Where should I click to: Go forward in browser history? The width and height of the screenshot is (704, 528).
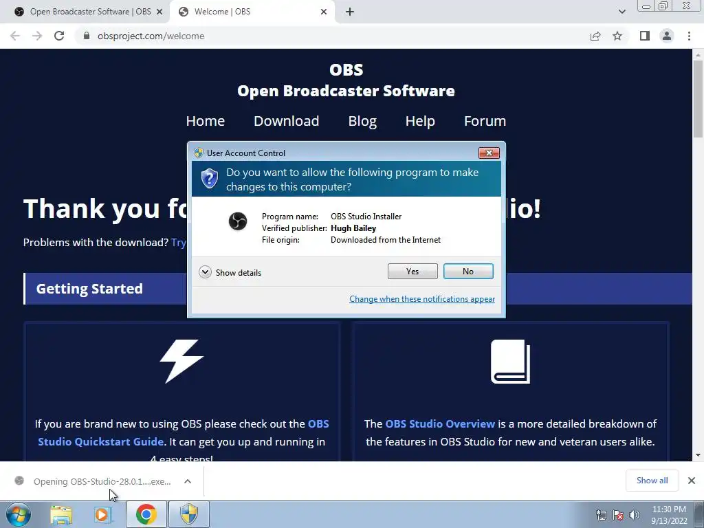(x=37, y=36)
